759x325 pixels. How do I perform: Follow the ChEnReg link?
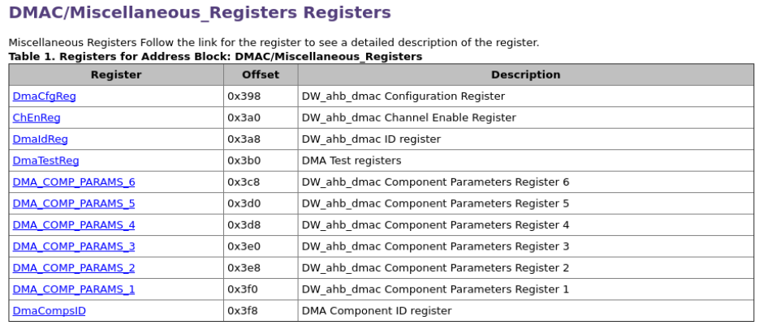[x=37, y=118]
